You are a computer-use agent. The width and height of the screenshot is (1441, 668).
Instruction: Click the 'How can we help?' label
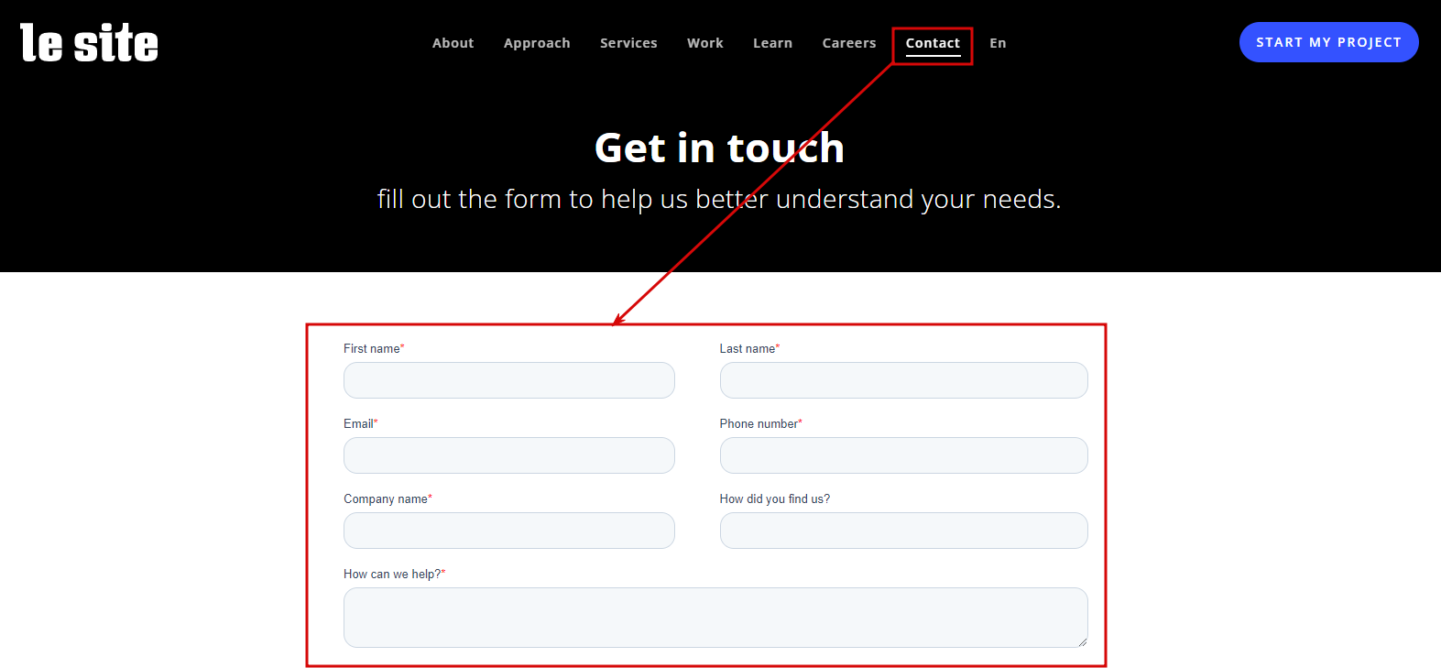coord(394,574)
